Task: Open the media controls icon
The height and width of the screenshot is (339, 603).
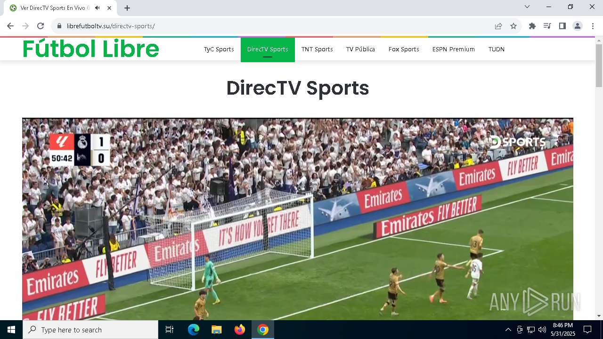Action: click(x=547, y=26)
